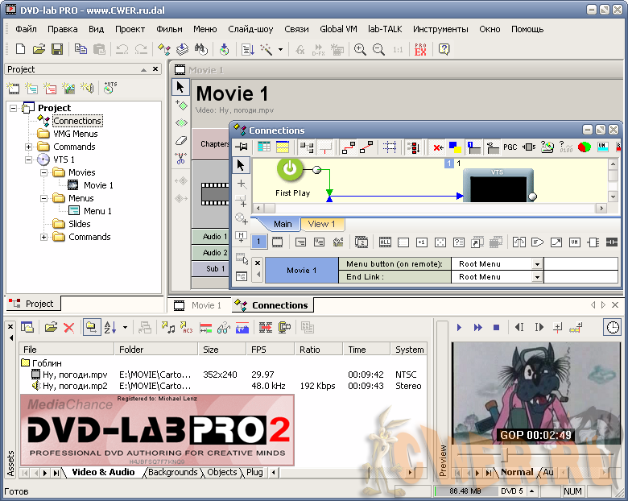This screenshot has width=628, height=501.
Task: Toggle the clock icon in Preview toolbar
Action: pos(613,327)
